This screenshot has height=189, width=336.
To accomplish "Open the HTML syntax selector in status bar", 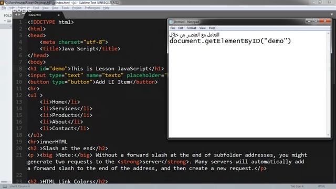I will click(321, 186).
